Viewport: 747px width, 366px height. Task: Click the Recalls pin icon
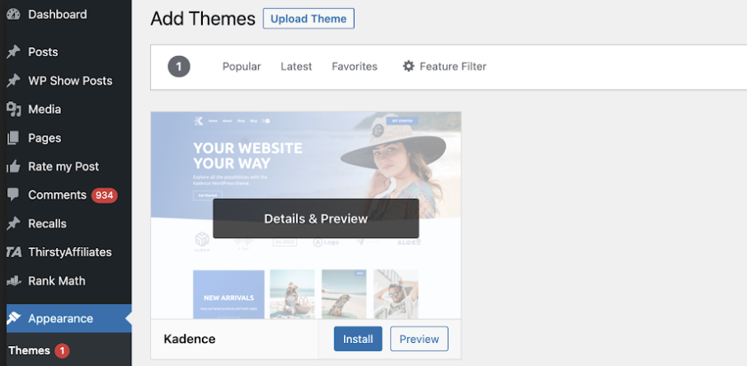13,223
